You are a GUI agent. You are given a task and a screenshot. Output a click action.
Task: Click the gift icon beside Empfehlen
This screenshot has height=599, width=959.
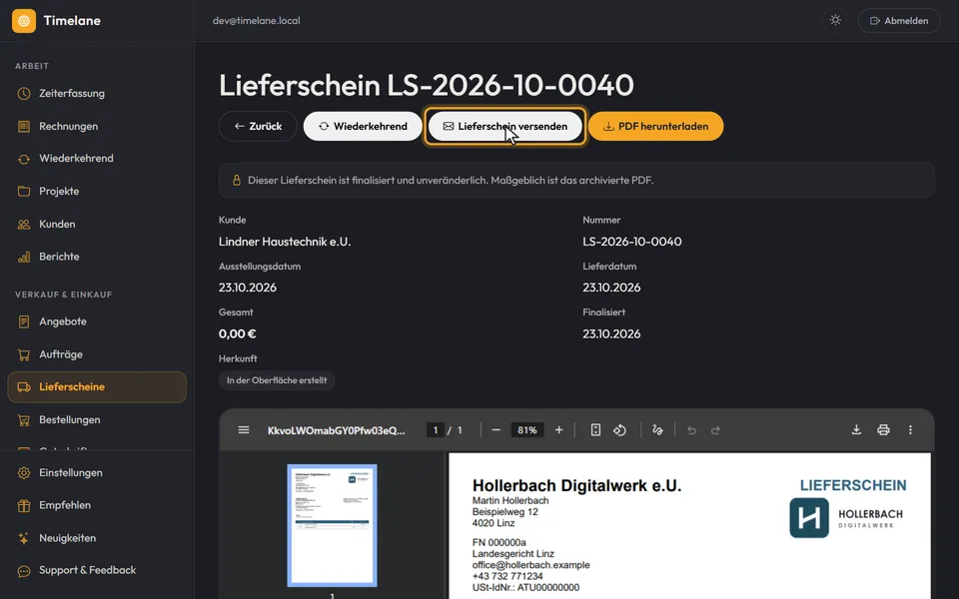24,505
